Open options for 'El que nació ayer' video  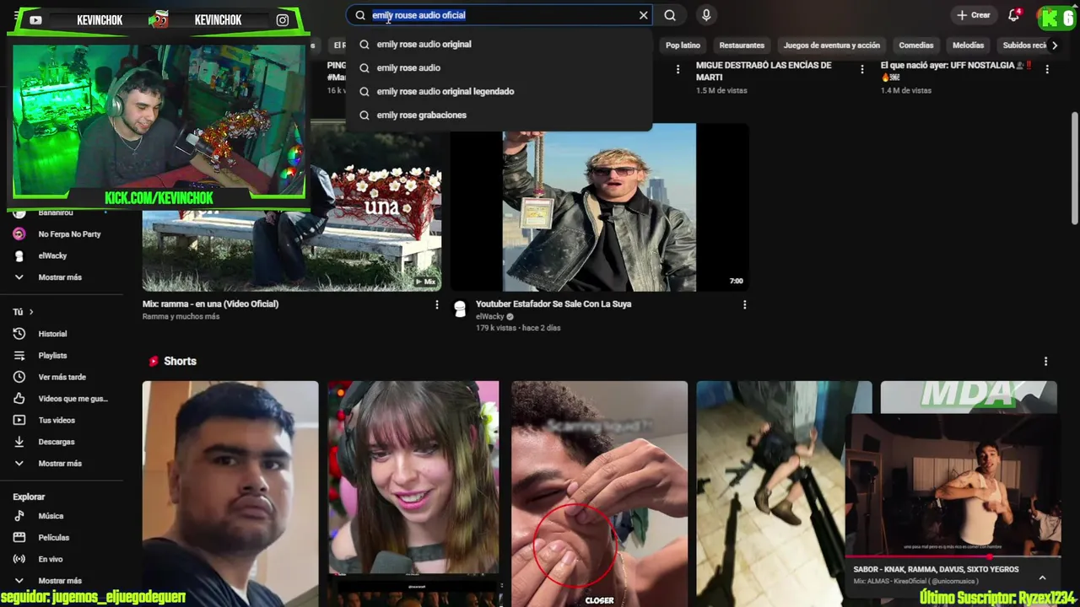1047,70
